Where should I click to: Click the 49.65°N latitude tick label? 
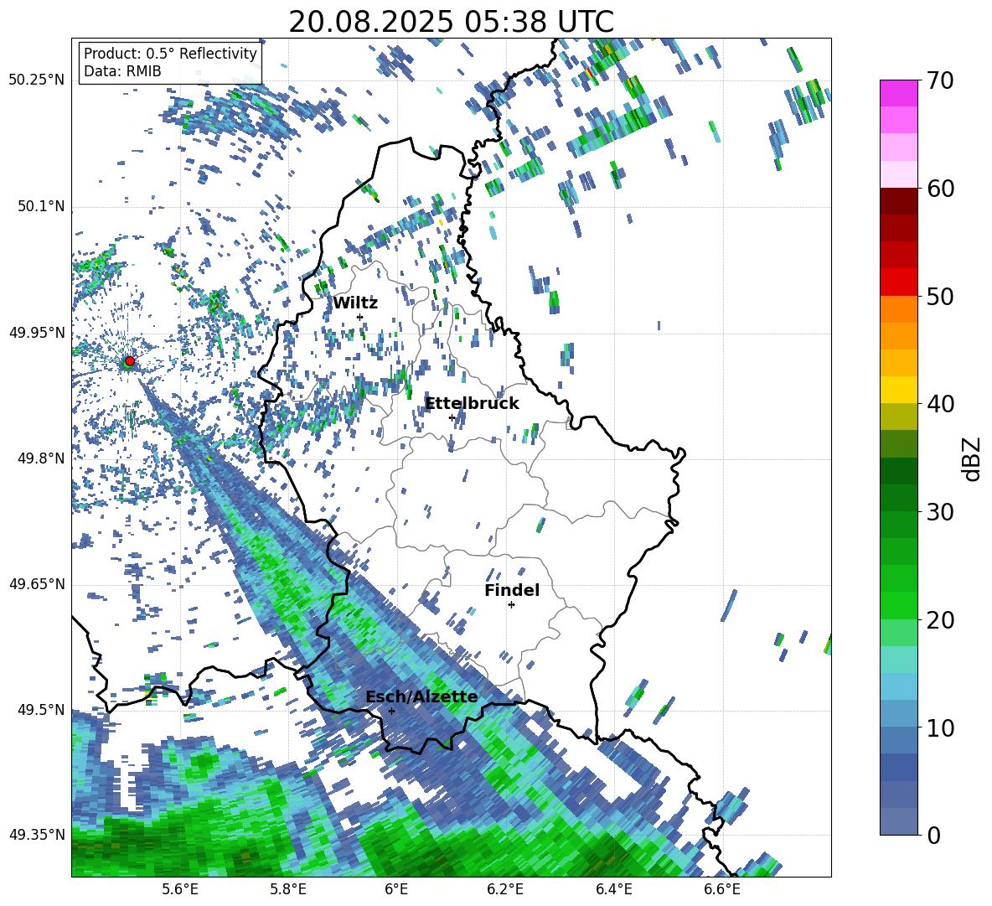coord(37,584)
